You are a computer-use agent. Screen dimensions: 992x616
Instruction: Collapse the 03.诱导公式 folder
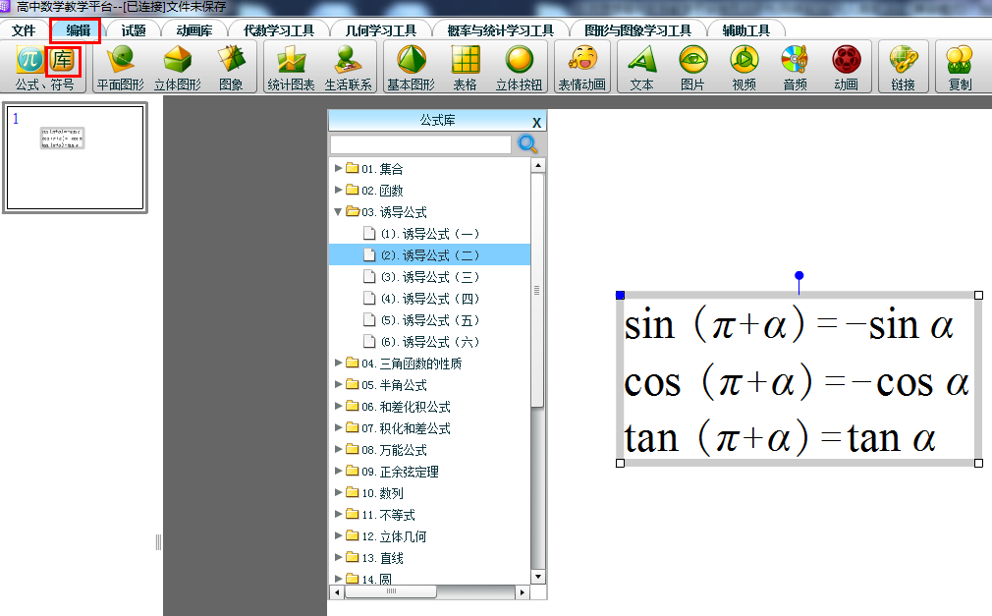pyautogui.click(x=339, y=212)
